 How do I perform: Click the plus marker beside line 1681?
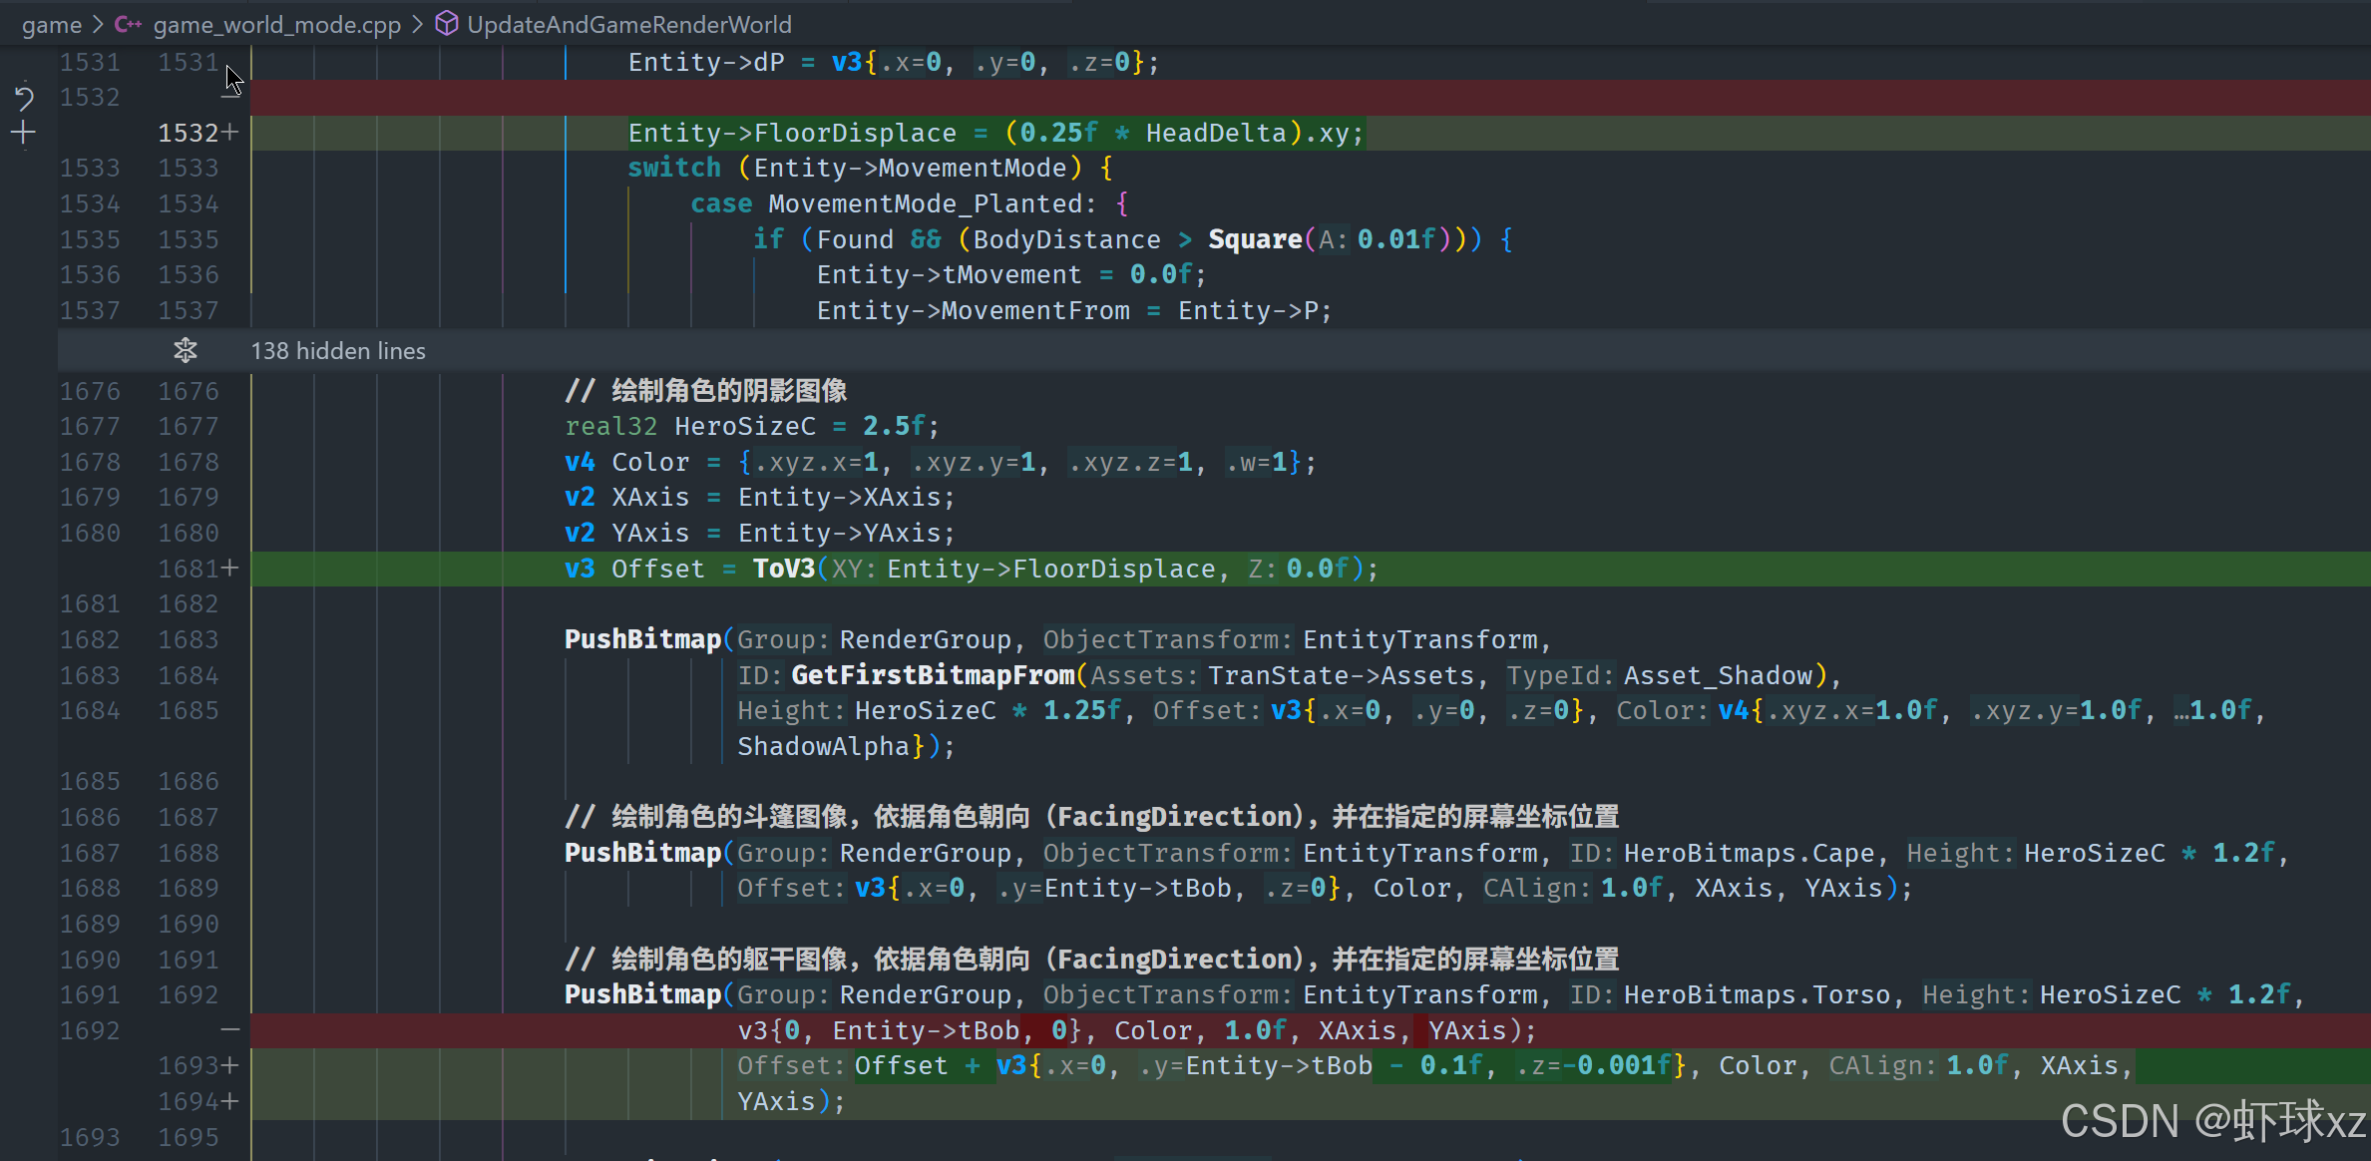[x=230, y=569]
